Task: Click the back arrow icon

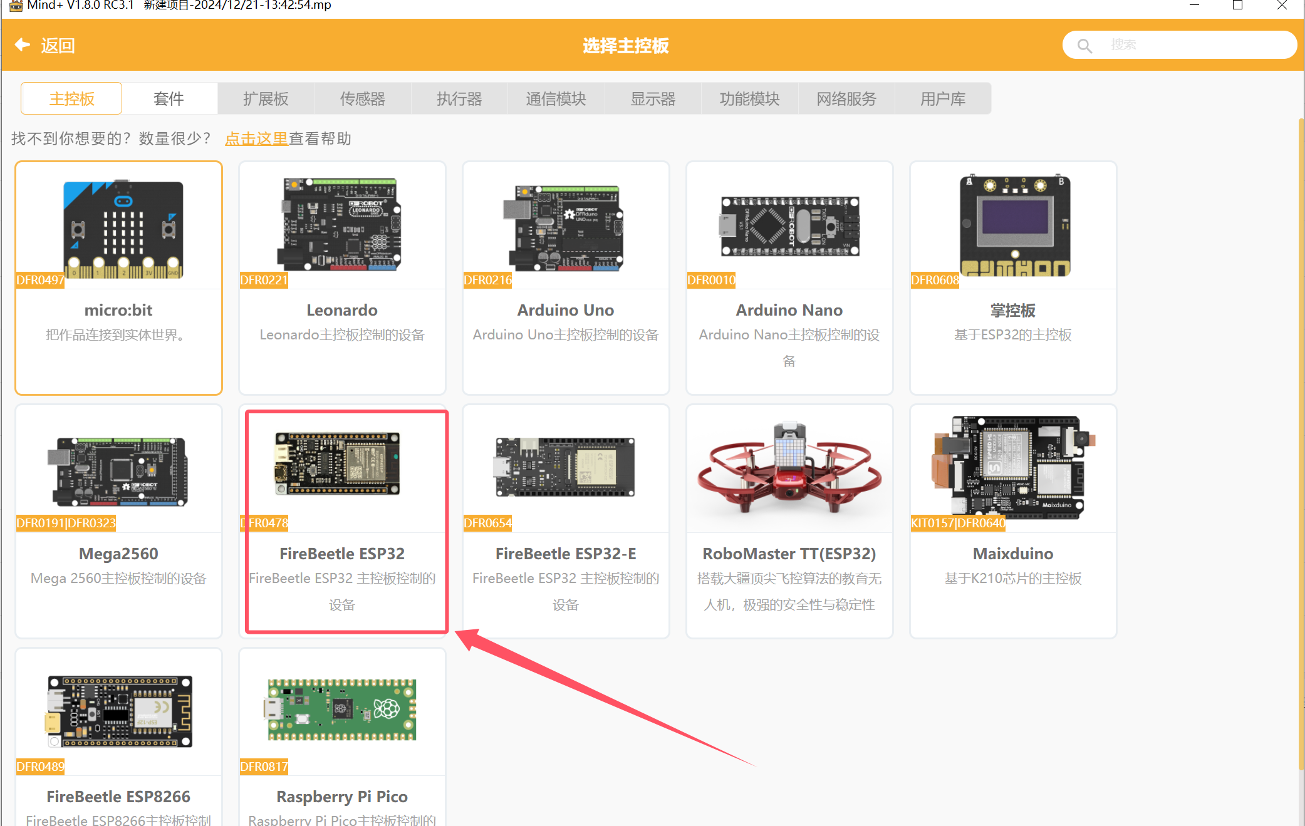Action: click(23, 45)
